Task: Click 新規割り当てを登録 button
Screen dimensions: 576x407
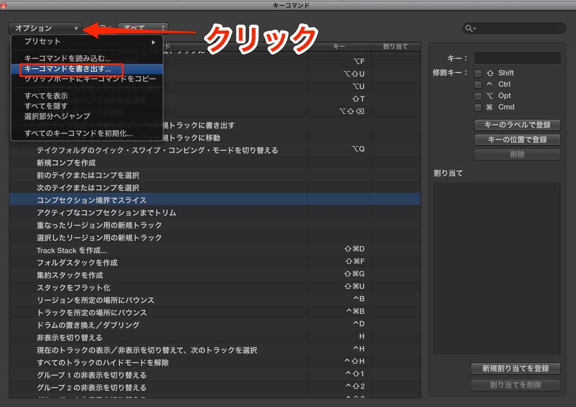Action: [516, 368]
